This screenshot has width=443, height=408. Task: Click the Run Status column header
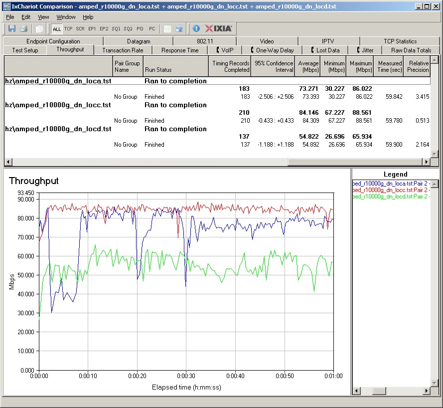click(176, 66)
